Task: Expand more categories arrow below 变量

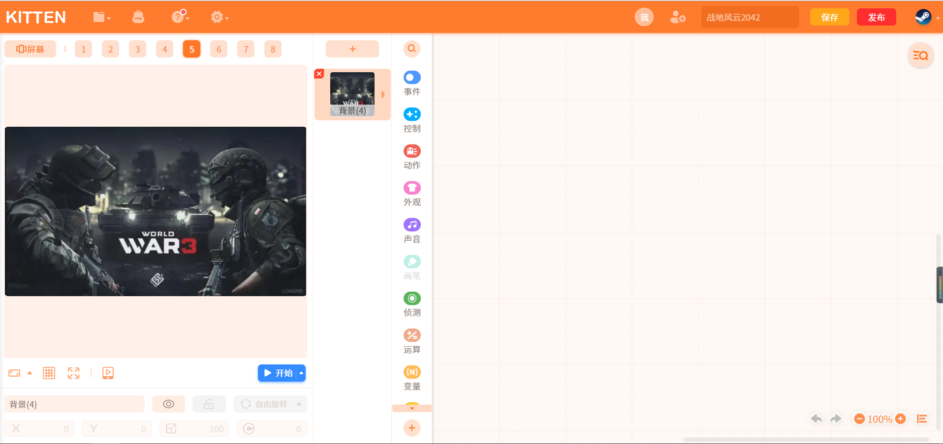Action: (412, 408)
